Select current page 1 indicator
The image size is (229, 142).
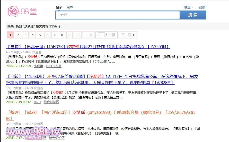pos(11,35)
